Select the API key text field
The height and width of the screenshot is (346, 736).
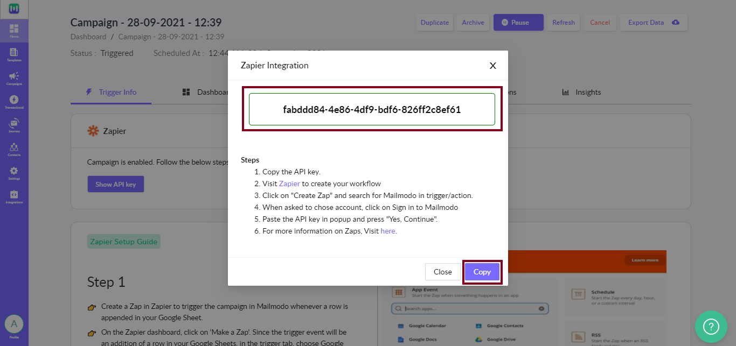pyautogui.click(x=372, y=109)
